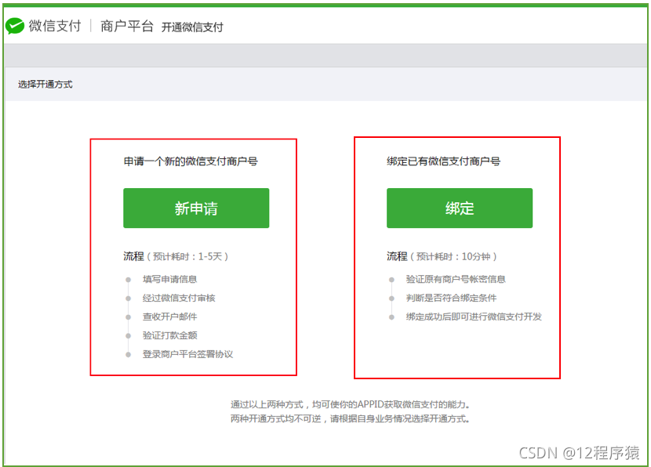Click the WeChat Pay green logo icon
Image resolution: width=651 pixels, height=467 pixels.
pyautogui.click(x=15, y=26)
